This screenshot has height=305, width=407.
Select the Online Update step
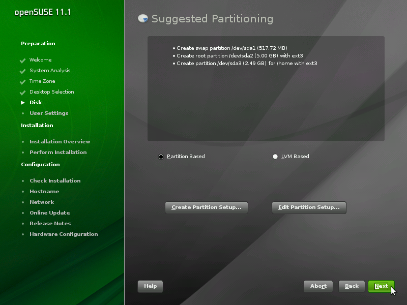[49, 212]
